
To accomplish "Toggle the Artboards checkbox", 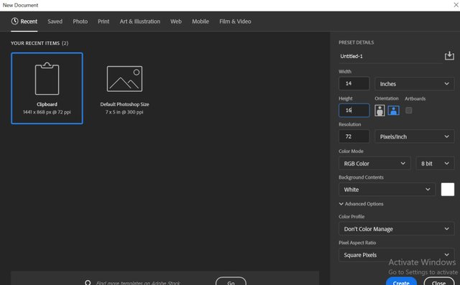I will coord(408,111).
